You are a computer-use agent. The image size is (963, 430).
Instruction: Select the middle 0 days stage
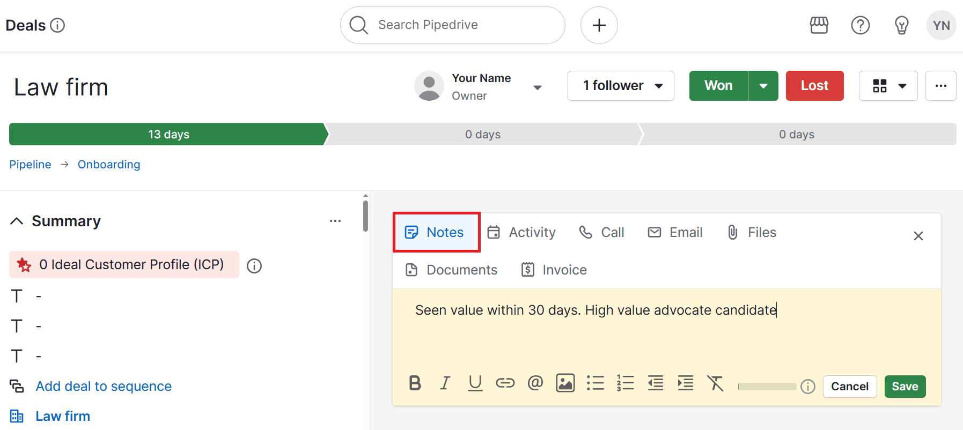(483, 134)
